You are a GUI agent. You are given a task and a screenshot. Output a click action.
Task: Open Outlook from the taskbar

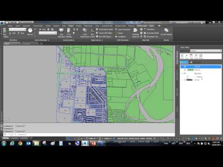[x=28, y=143]
